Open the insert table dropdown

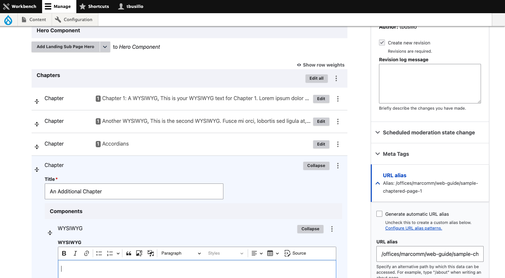pyautogui.click(x=273, y=253)
